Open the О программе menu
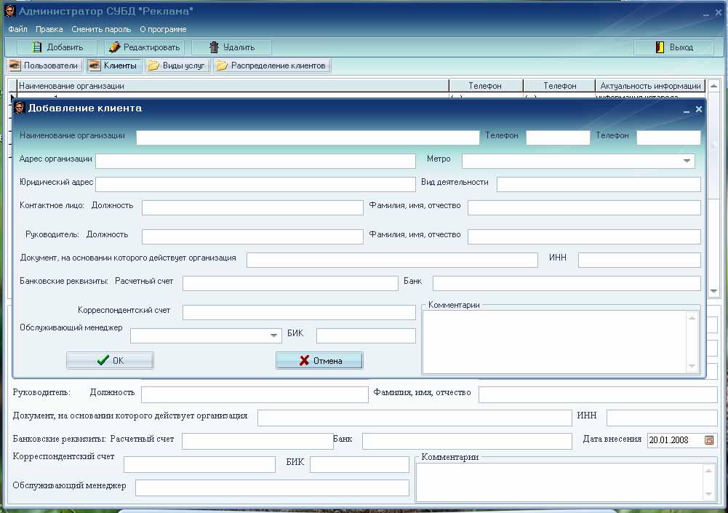Screen dimensions: 728x513 click(x=163, y=29)
